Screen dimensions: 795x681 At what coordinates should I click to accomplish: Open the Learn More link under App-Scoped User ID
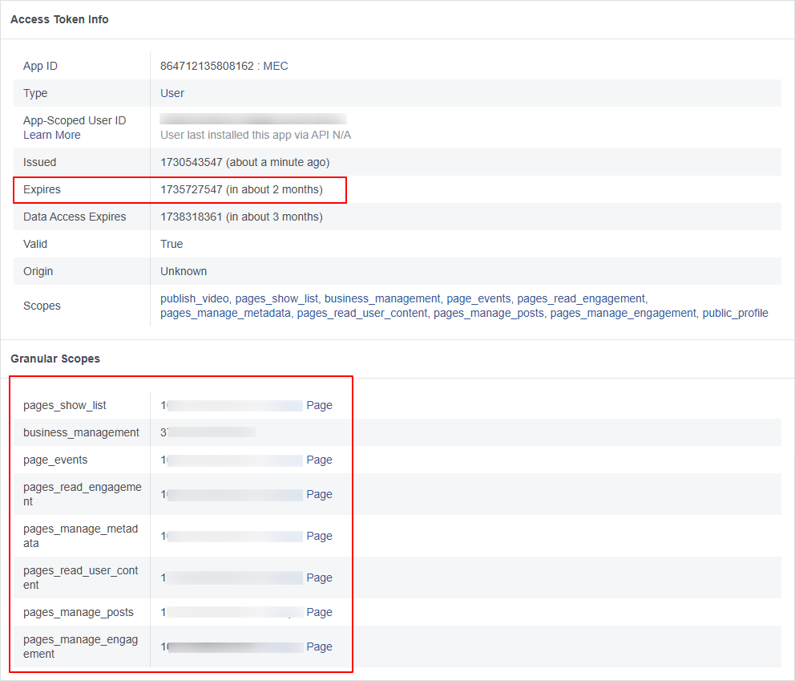point(51,135)
